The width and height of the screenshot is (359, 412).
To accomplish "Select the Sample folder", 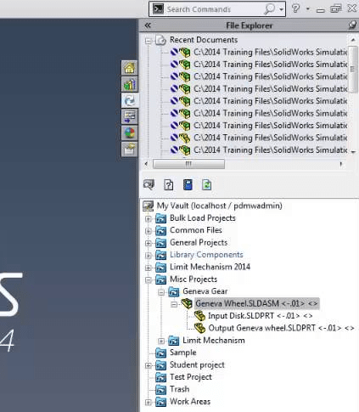I will click(x=183, y=353).
